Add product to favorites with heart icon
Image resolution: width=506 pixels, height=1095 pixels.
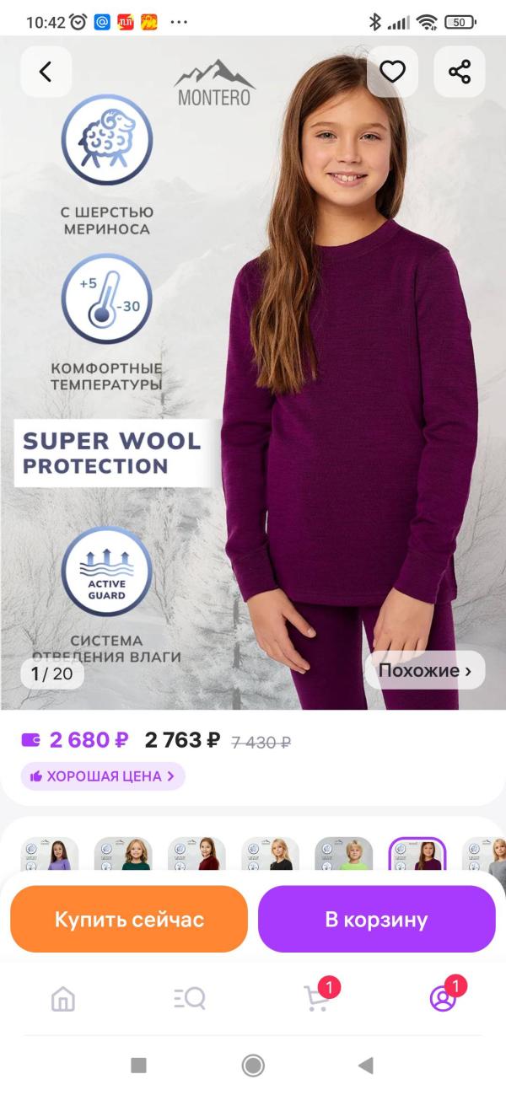click(392, 72)
